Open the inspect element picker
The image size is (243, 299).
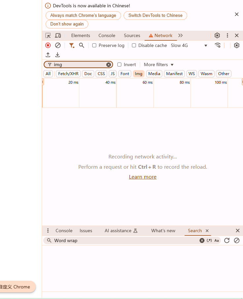tap(48, 35)
